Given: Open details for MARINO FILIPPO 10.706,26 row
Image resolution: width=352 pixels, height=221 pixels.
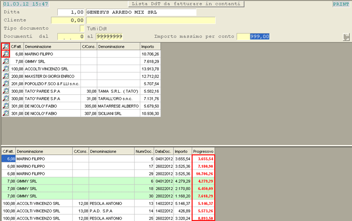Looking at the screenshot, I should pos(6,54).
